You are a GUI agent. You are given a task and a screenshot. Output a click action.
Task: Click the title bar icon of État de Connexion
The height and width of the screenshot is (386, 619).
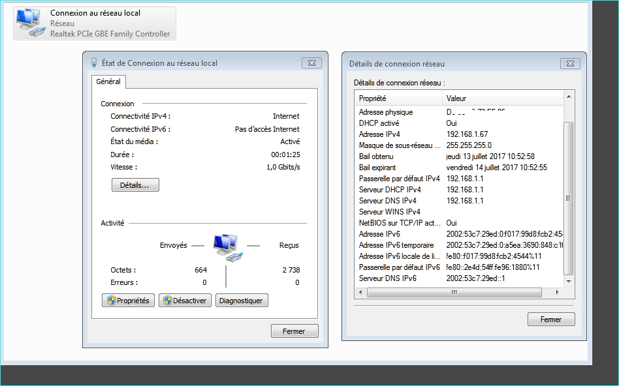[95, 63]
